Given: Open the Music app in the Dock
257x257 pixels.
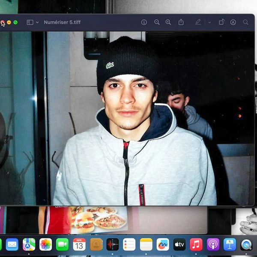Looking at the screenshot, I should [196, 244].
